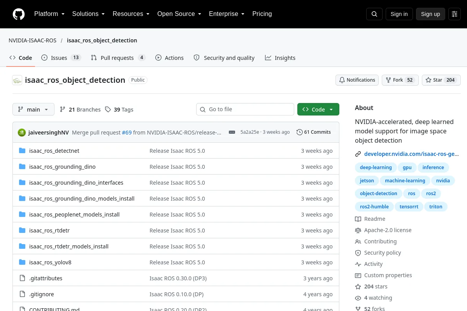Open isaac_ros_grounding_dino_models_install folder
This screenshot has width=467, height=311.
[82, 198]
